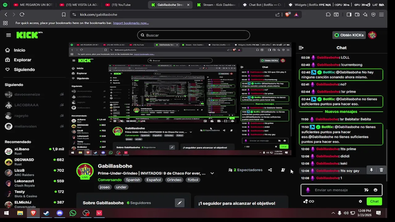This screenshot has width=395, height=222.
Task: Open recommended channel DEOWASD
Action: (x=34, y=162)
